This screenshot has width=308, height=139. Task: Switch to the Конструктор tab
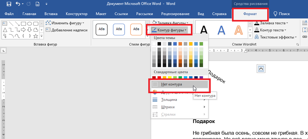77,14
